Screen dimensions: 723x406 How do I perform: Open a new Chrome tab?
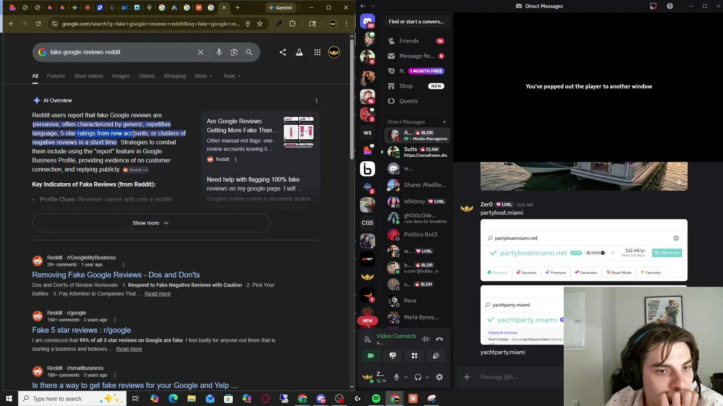click(x=237, y=8)
